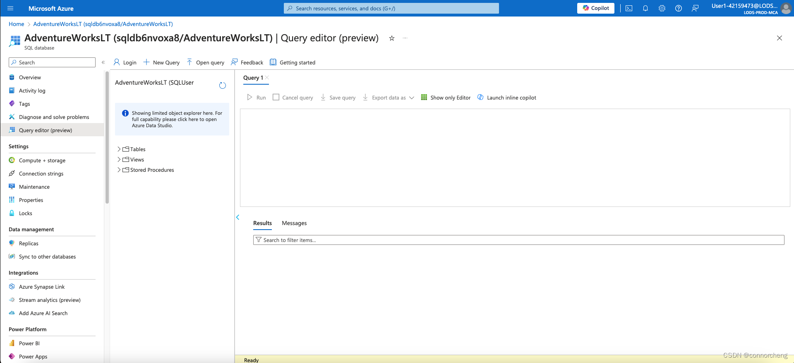The image size is (794, 363).
Task: Expand the Views folder
Action: 119,159
